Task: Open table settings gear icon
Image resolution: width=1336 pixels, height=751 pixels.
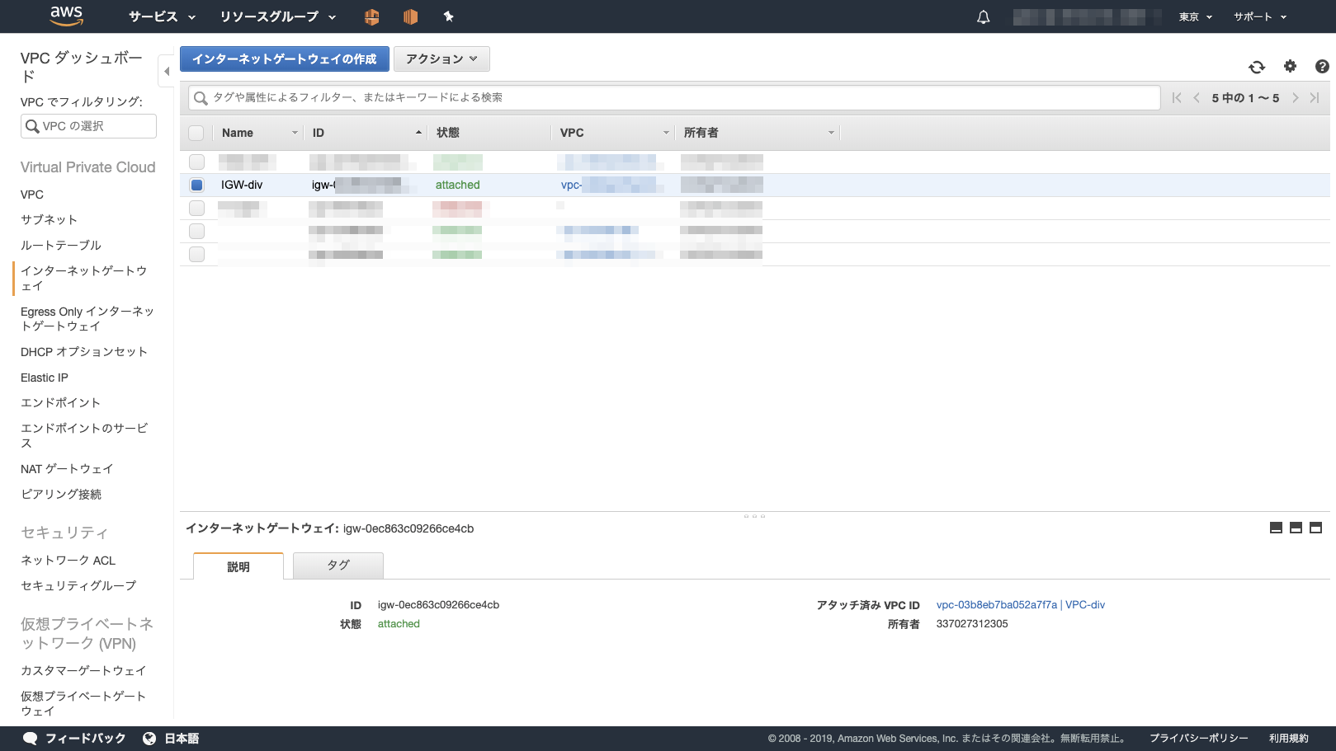Action: click(x=1290, y=67)
